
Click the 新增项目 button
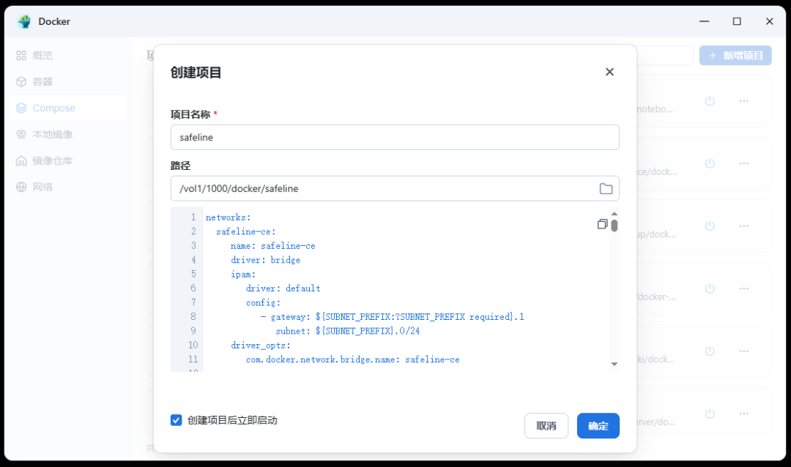735,56
